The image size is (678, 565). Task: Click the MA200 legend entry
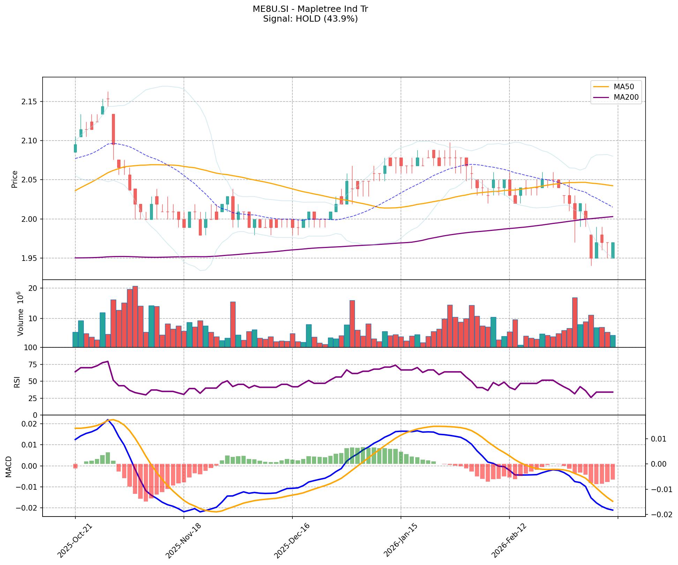coord(626,97)
